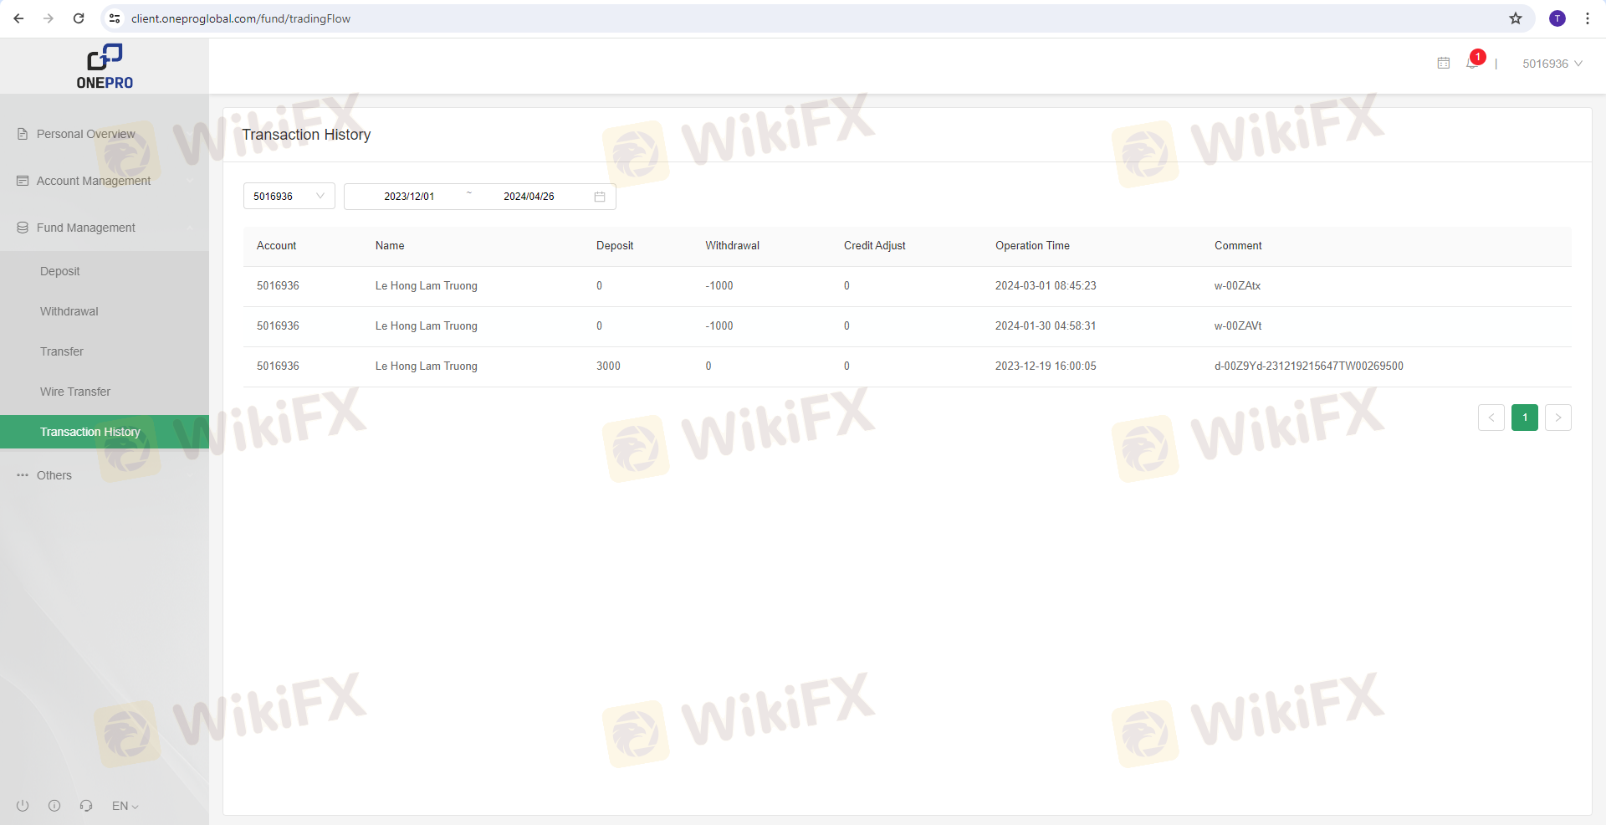The width and height of the screenshot is (1606, 825).
Task: Reload the current browser page
Action: 79,18
